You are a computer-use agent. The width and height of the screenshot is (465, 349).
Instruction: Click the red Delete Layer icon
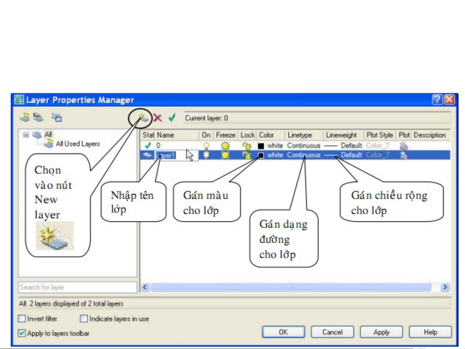[x=157, y=118]
